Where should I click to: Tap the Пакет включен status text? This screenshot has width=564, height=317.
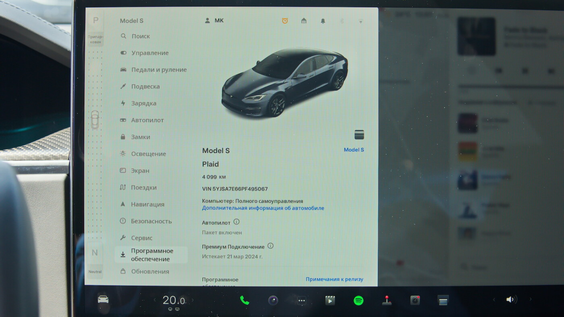coord(222,233)
